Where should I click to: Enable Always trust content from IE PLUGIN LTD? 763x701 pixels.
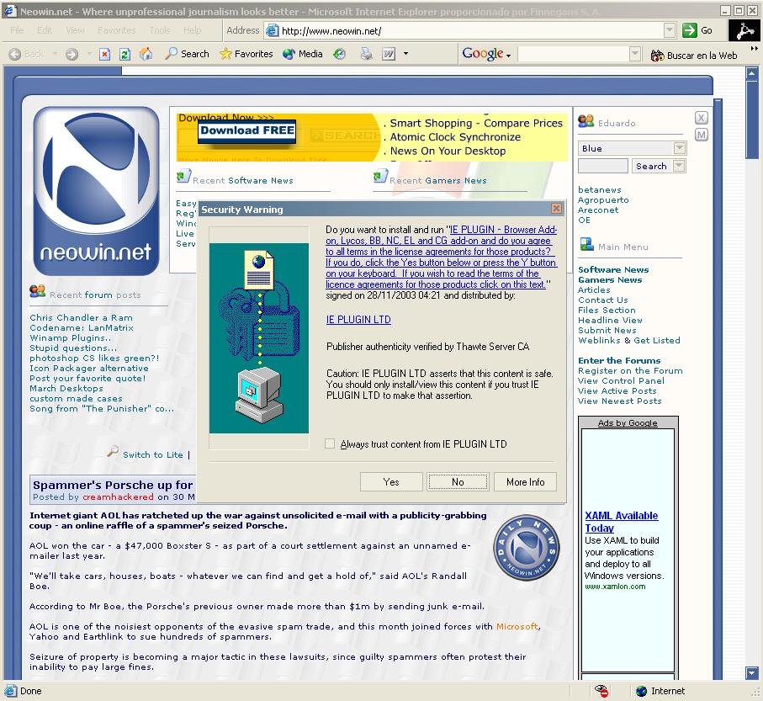point(330,444)
